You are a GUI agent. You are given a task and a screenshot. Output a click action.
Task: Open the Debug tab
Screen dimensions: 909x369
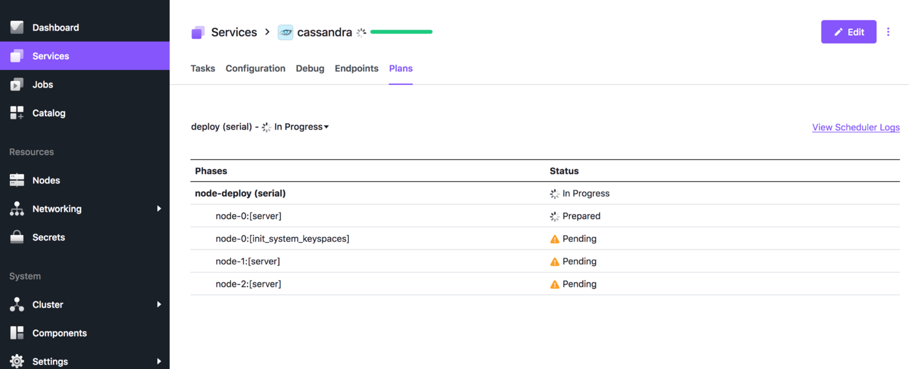pyautogui.click(x=310, y=68)
